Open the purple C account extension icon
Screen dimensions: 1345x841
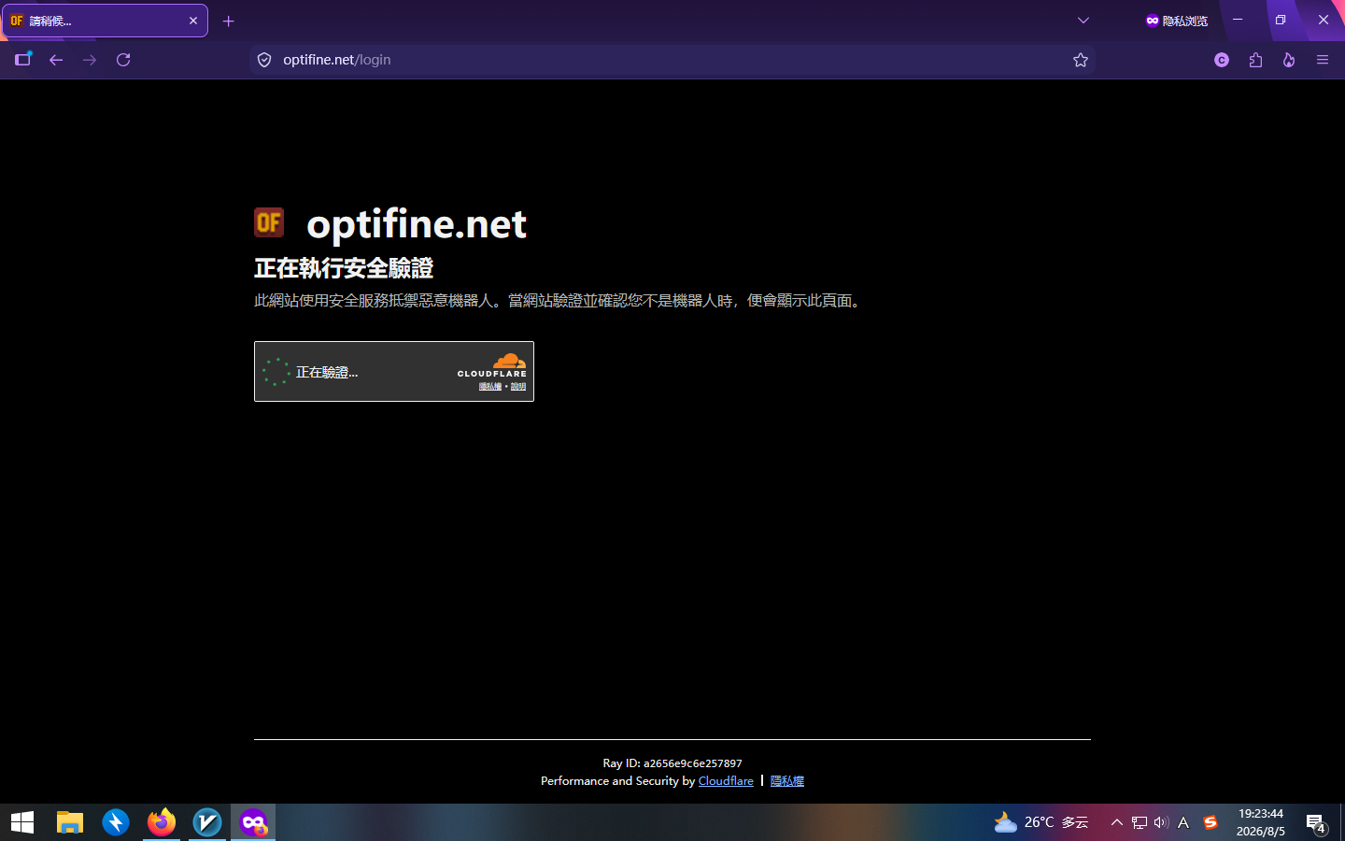(x=1222, y=60)
